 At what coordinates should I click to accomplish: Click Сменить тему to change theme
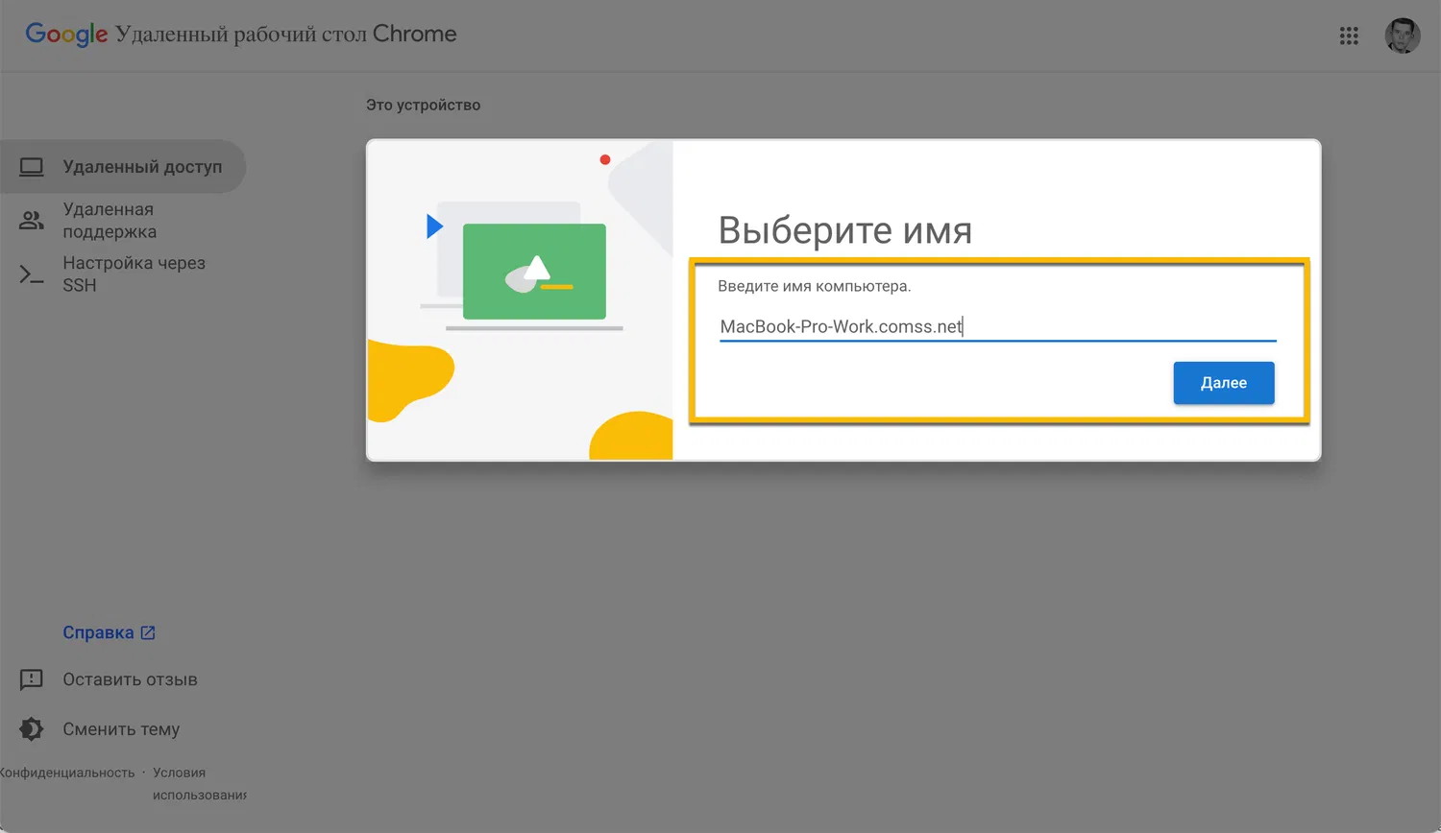(x=120, y=729)
